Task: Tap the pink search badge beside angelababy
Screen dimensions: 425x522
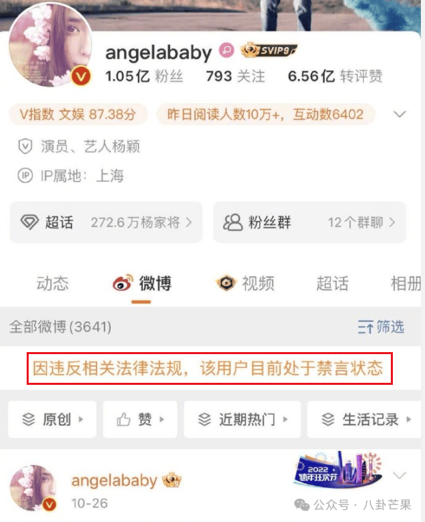Action: (x=226, y=50)
